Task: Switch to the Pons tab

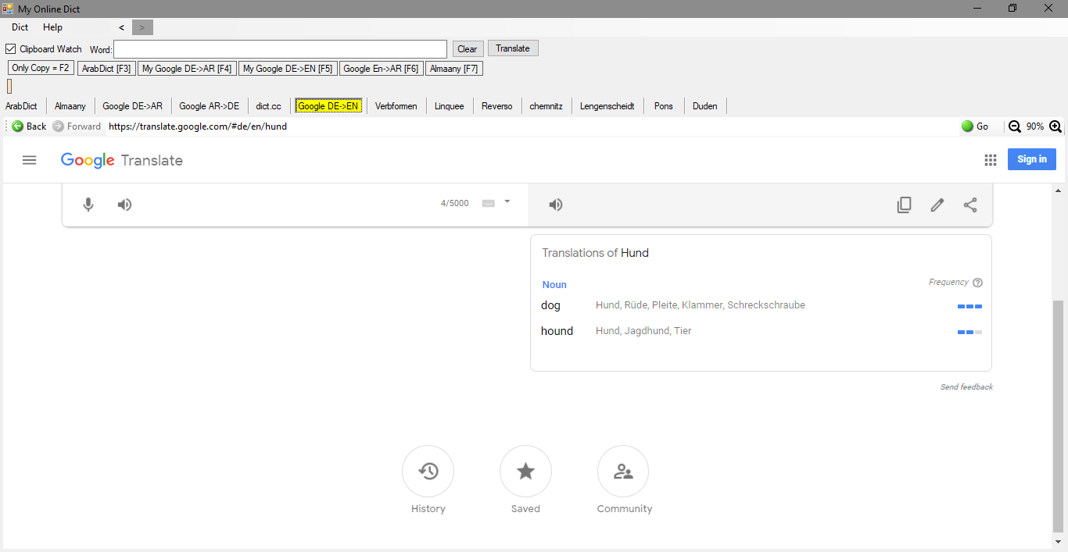Action: pyautogui.click(x=663, y=106)
